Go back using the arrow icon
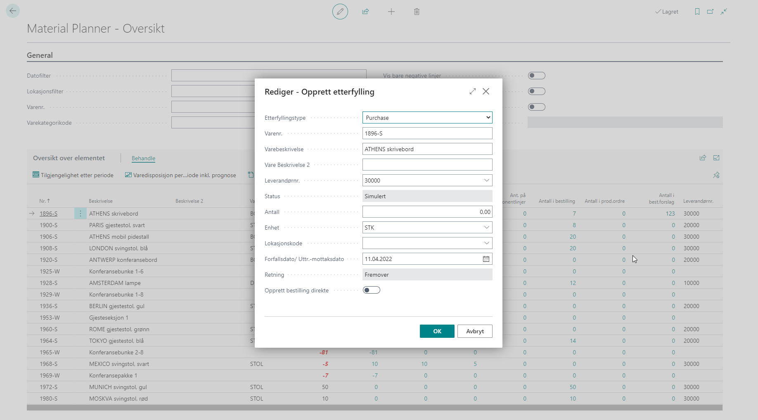Viewport: 758px width, 420px height. click(13, 11)
